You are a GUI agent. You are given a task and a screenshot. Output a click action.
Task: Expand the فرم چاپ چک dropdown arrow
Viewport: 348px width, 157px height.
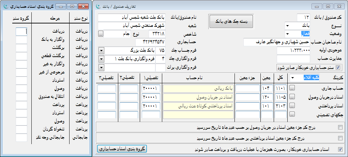[101, 50]
